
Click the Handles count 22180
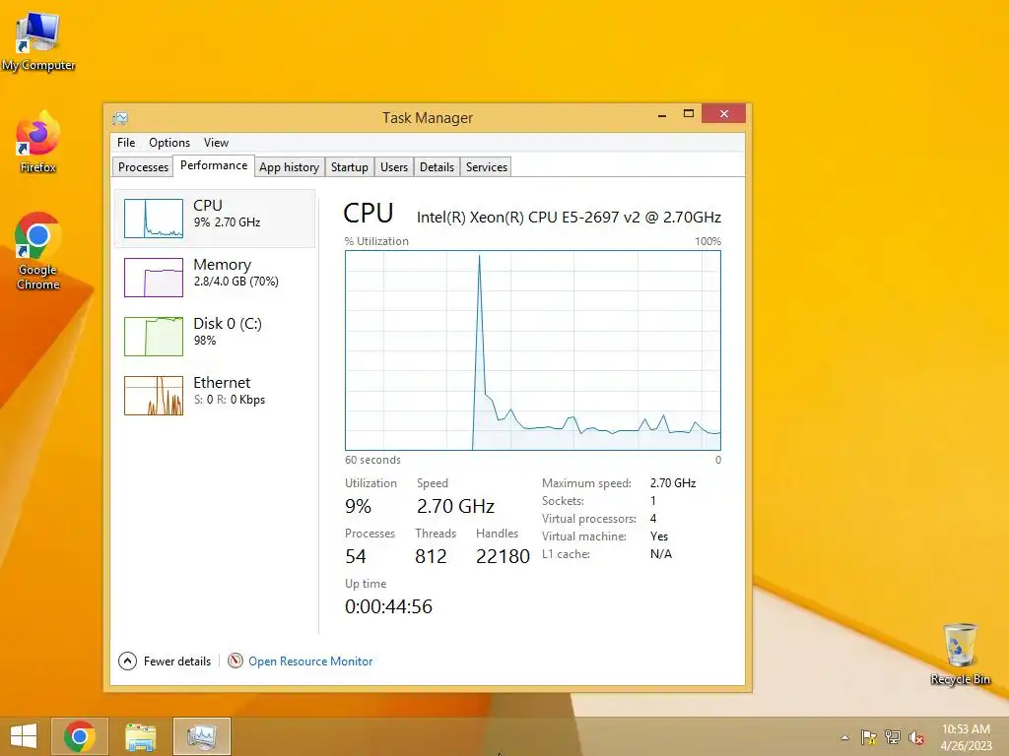(x=503, y=557)
